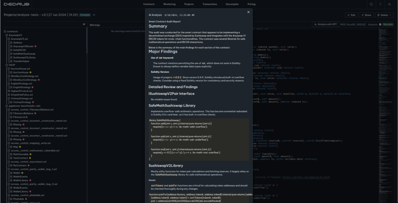Click the Share button
The width and height of the screenshot is (398, 203).
click(x=366, y=15)
